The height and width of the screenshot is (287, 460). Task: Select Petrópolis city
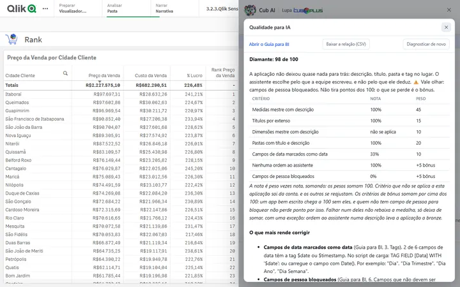(16, 259)
